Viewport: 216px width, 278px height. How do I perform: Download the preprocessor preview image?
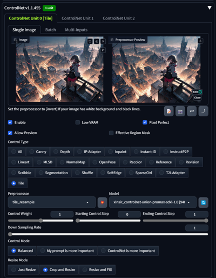[200, 41]
